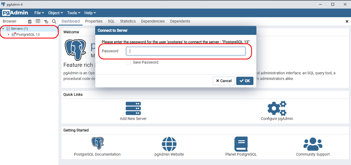Click the Search objects magnifier icon
Viewport: 351px width, 165px height.
(54, 21)
